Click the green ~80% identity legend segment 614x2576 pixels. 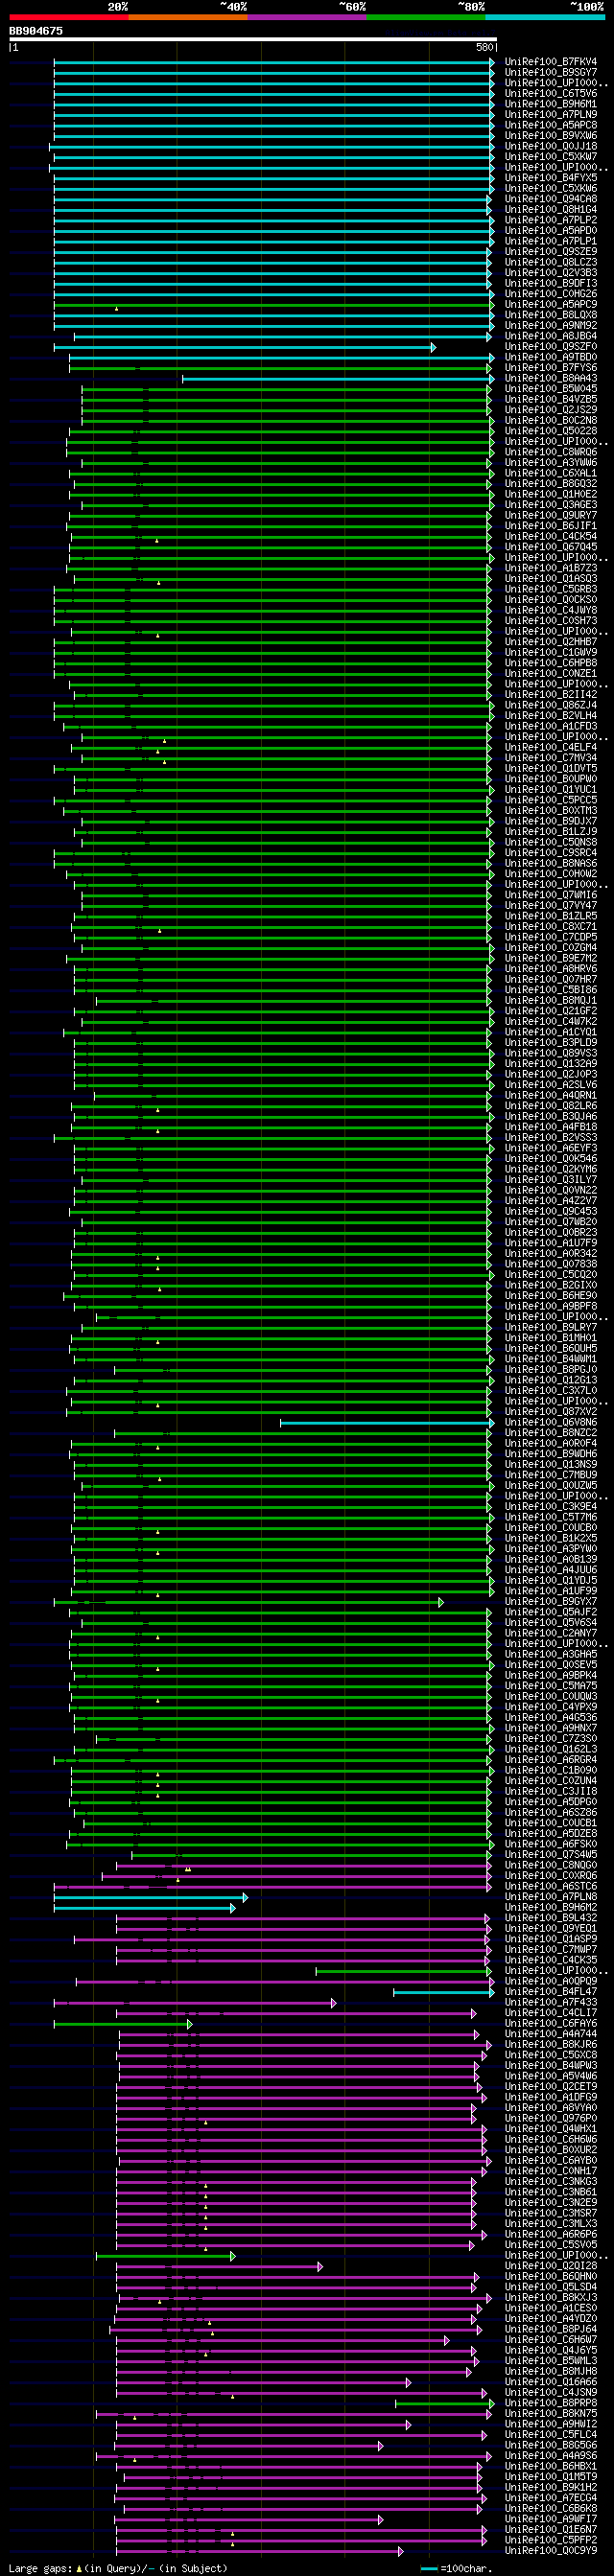click(x=425, y=17)
